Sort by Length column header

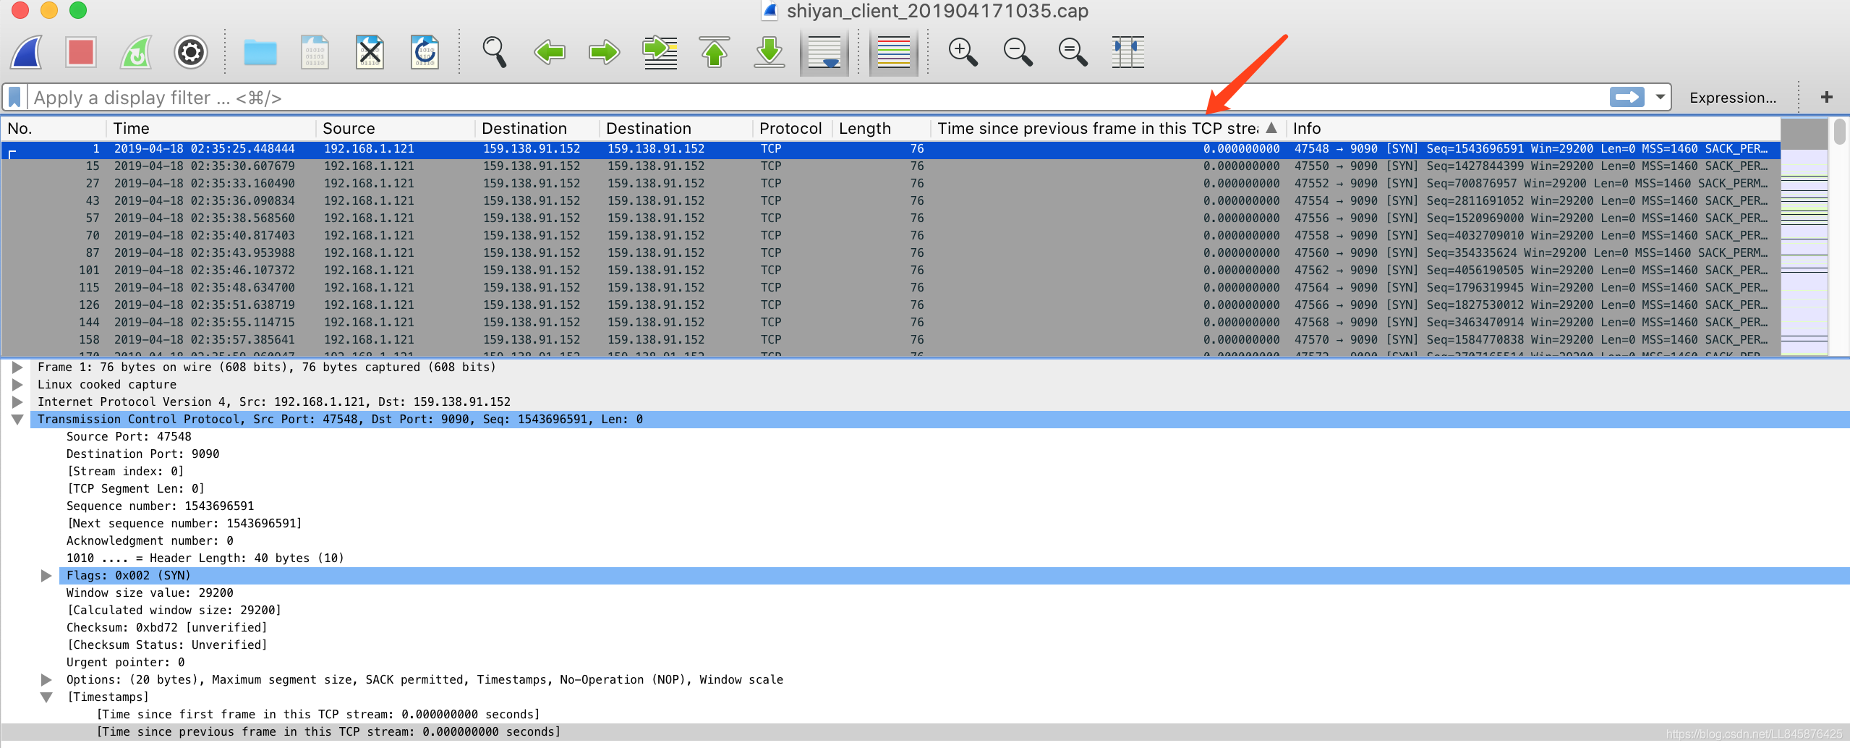tap(881, 128)
